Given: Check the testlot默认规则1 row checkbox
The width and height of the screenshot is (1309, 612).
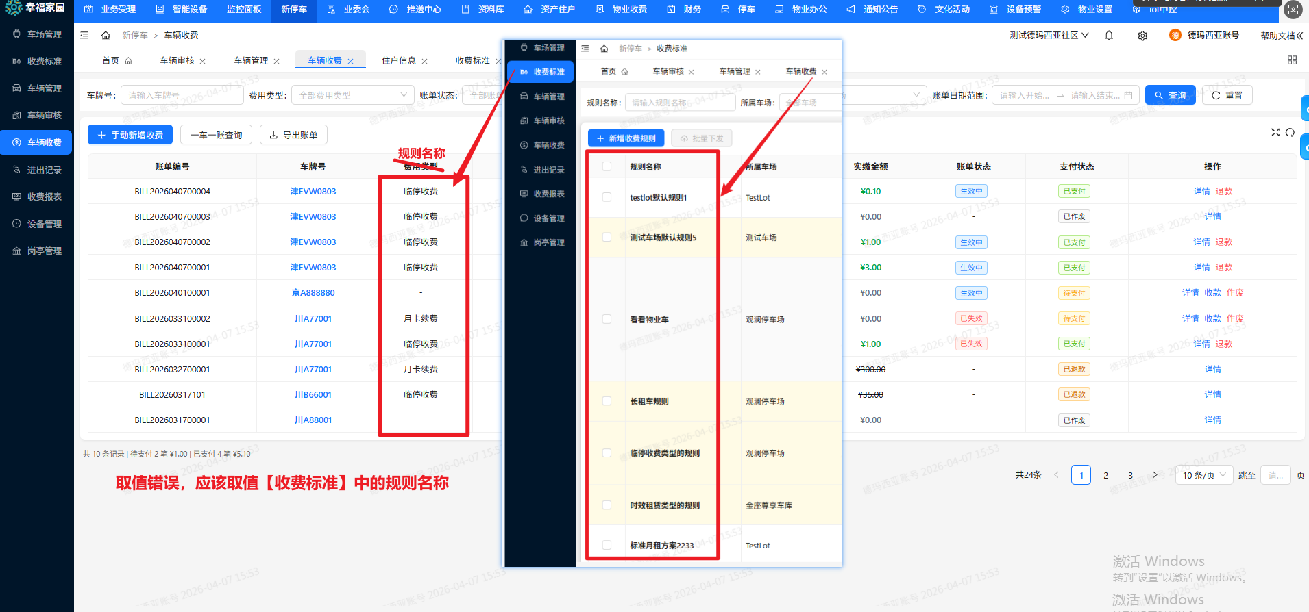Looking at the screenshot, I should pyautogui.click(x=607, y=197).
